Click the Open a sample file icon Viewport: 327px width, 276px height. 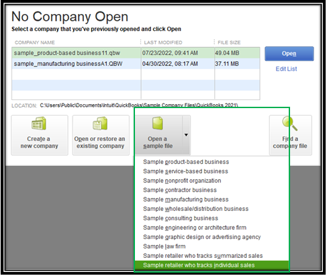point(158,124)
